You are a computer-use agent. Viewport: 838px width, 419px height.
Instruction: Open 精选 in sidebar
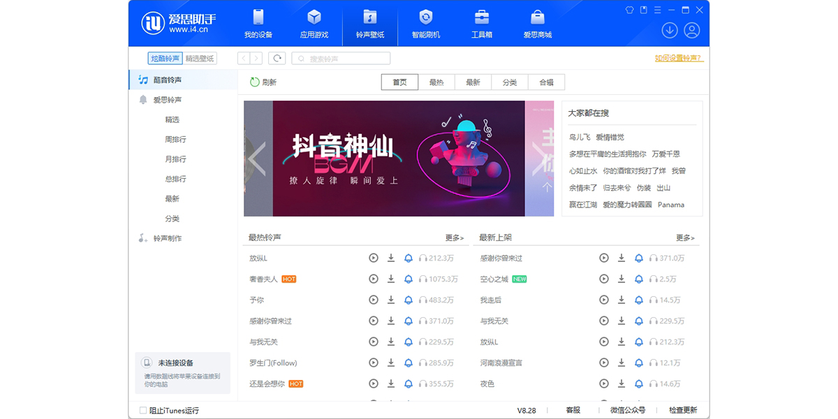pyautogui.click(x=172, y=119)
